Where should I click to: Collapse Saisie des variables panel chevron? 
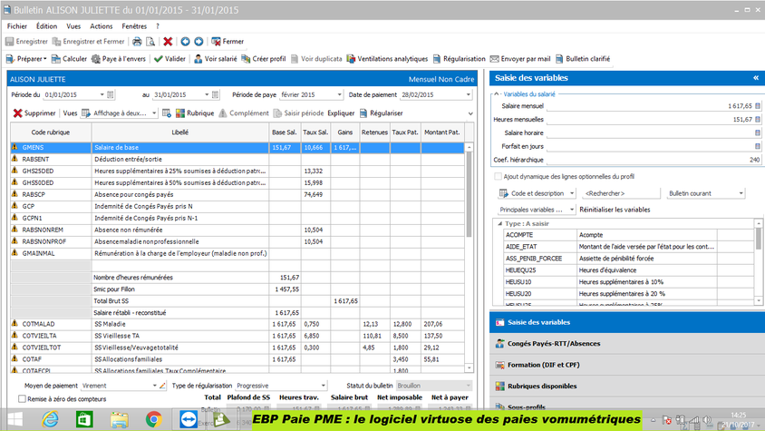tap(756, 78)
